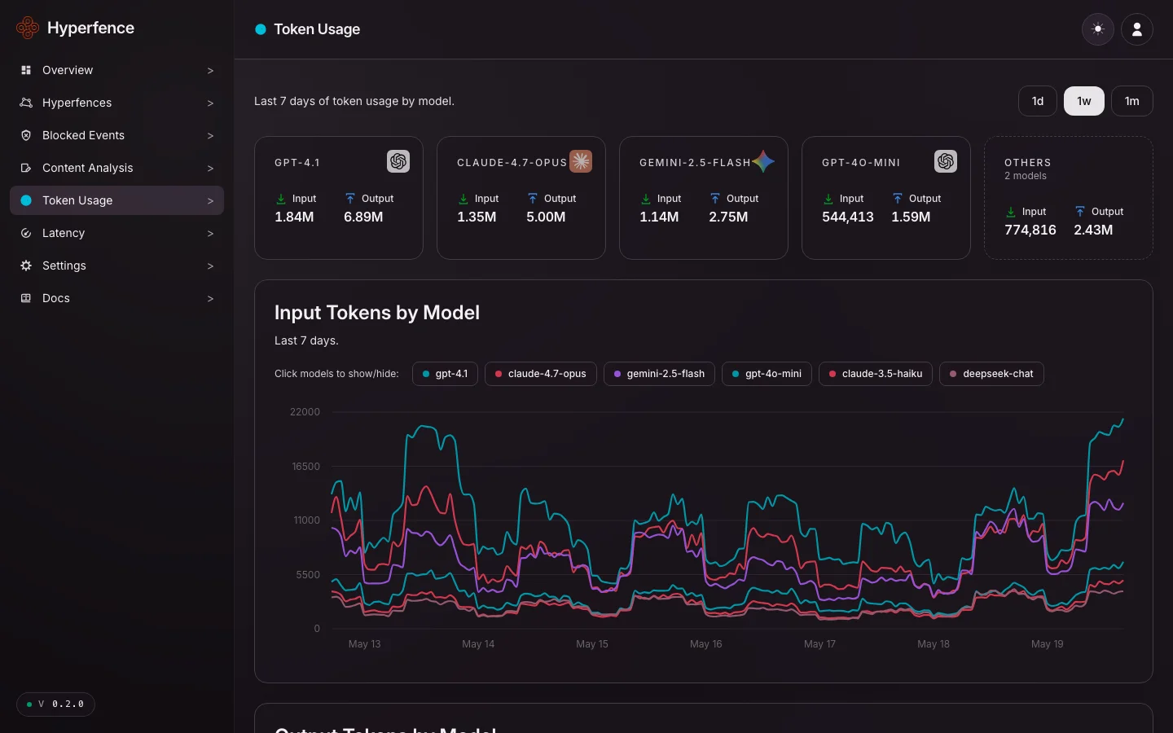Click the Hyperfence brand name
The image size is (1173, 733).
(x=90, y=28)
